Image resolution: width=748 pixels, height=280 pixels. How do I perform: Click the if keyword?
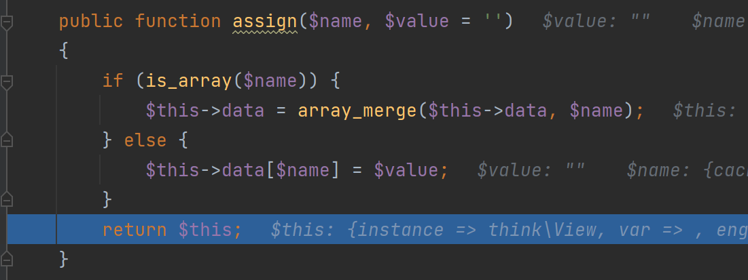tap(113, 81)
